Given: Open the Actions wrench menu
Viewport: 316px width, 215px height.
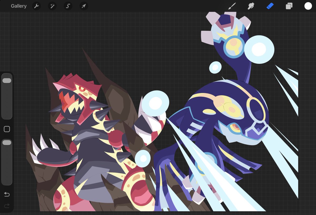Looking at the screenshot, I should coord(36,6).
